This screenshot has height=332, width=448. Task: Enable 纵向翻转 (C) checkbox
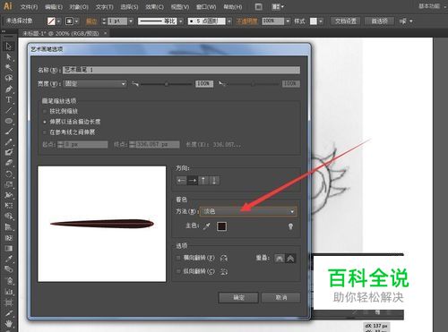[x=178, y=271]
